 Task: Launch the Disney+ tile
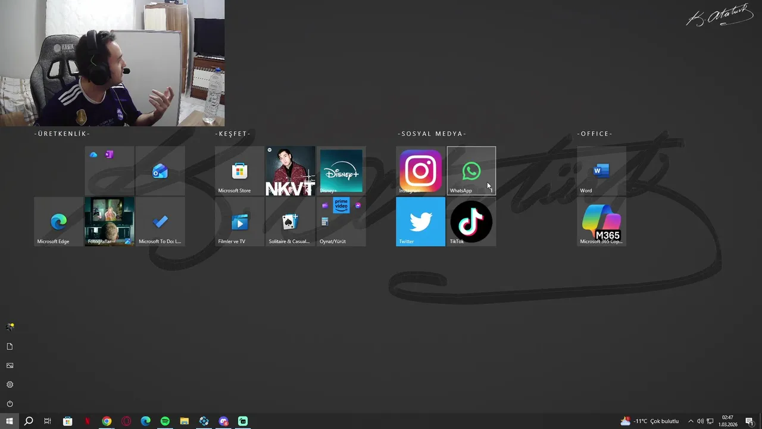[341, 171]
